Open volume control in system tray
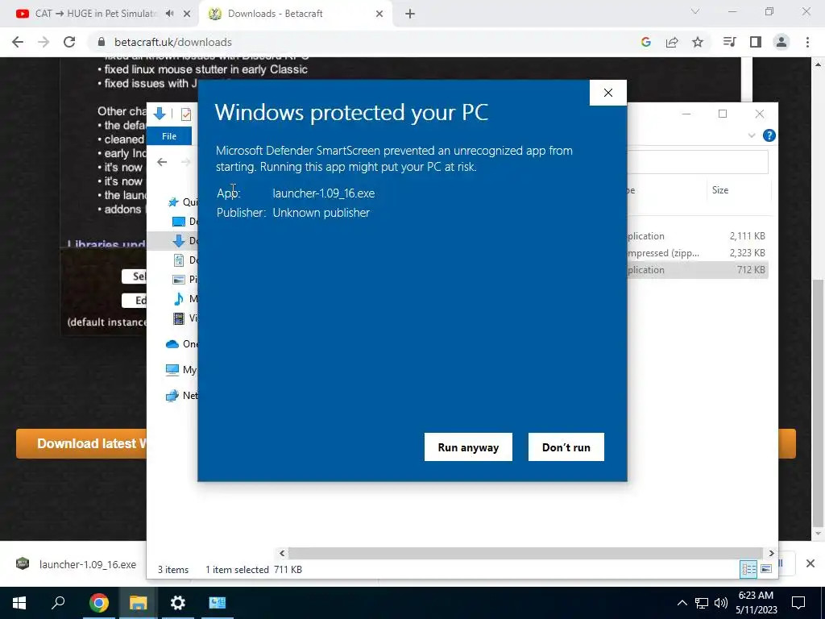This screenshot has width=825, height=619. (721, 603)
